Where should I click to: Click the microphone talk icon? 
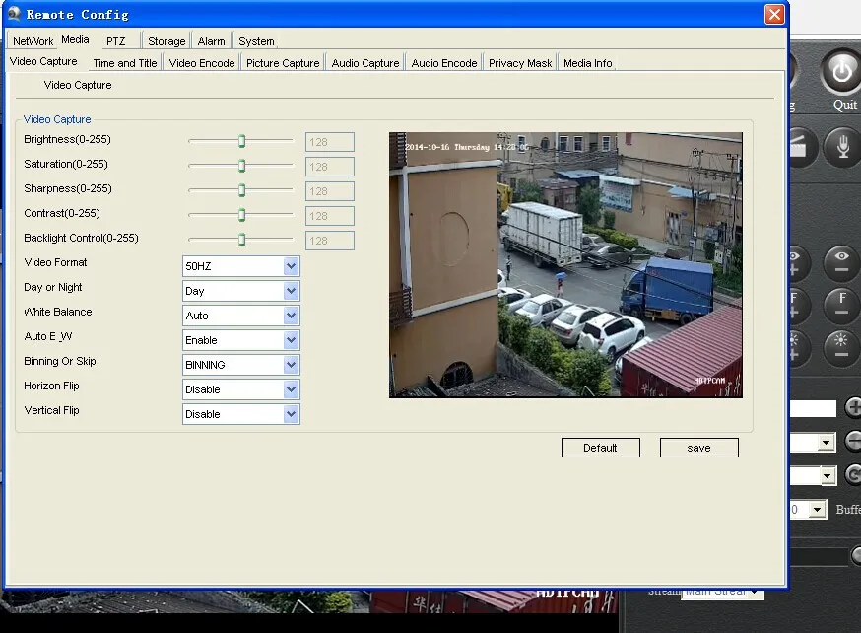[843, 147]
